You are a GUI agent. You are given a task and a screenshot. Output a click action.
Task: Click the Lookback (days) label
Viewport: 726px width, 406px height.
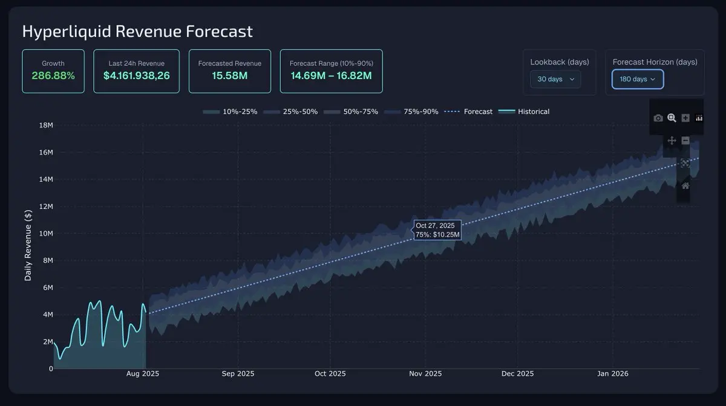(560, 62)
